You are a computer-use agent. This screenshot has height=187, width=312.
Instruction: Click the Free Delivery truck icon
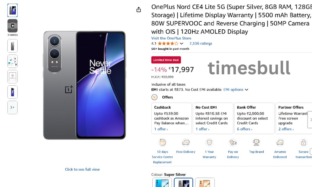point(186,143)
